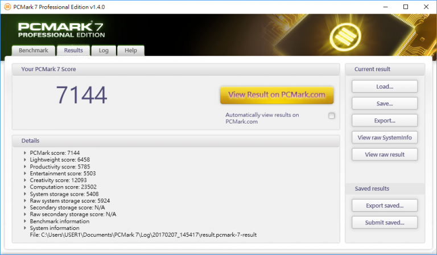Expand the Lightweight score row

coord(25,160)
